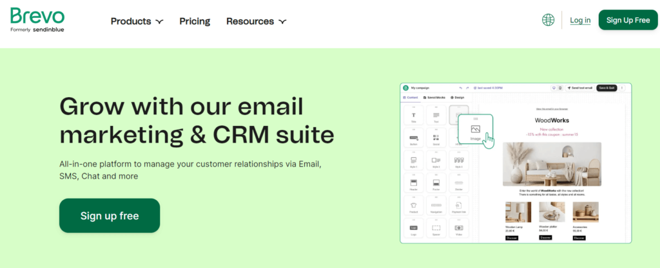Select the Footer block
Image resolution: width=660 pixels, height=268 pixels.
436,183
